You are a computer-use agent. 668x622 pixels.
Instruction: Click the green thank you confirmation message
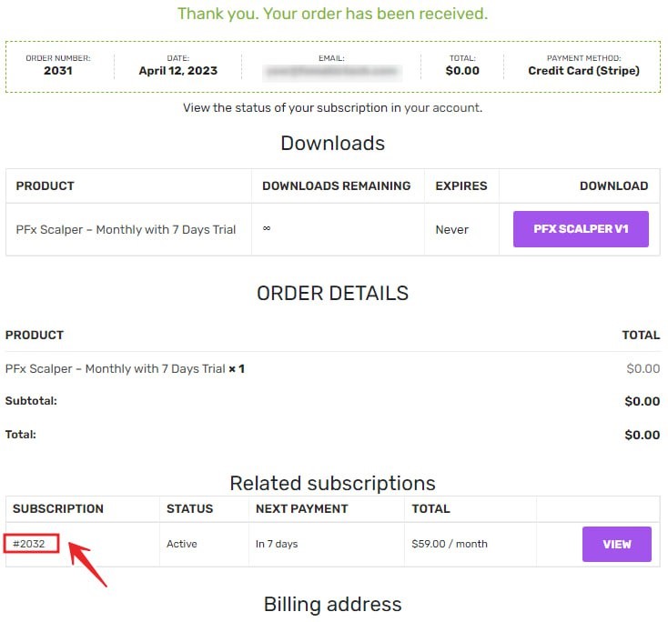click(x=332, y=14)
